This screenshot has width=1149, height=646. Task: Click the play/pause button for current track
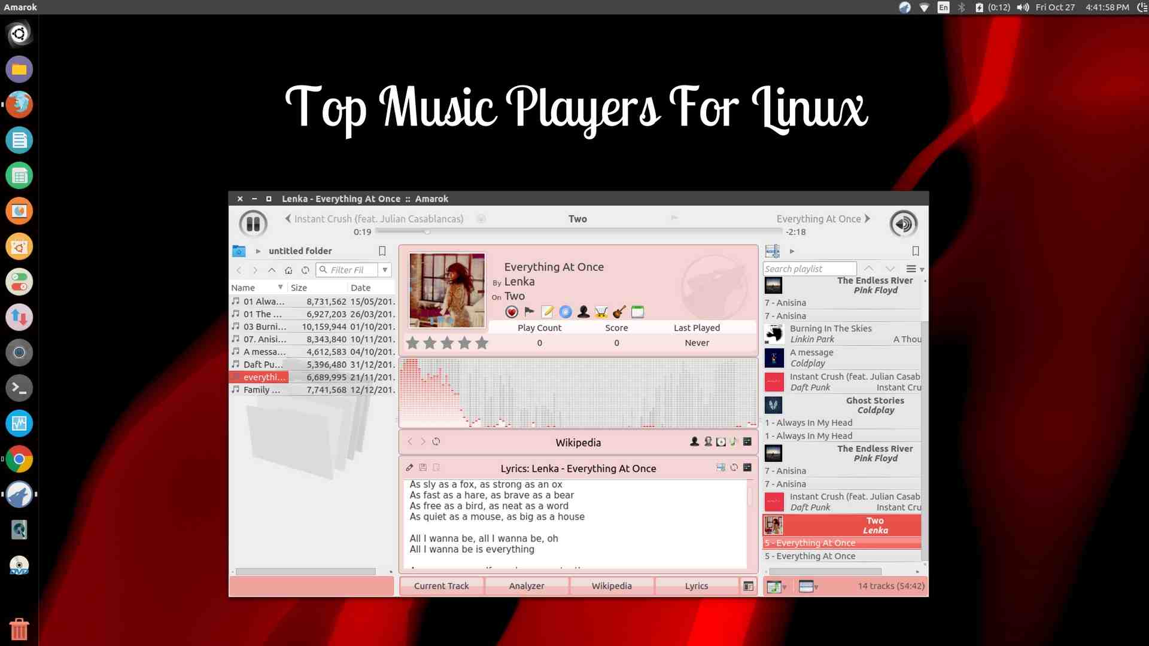click(254, 223)
